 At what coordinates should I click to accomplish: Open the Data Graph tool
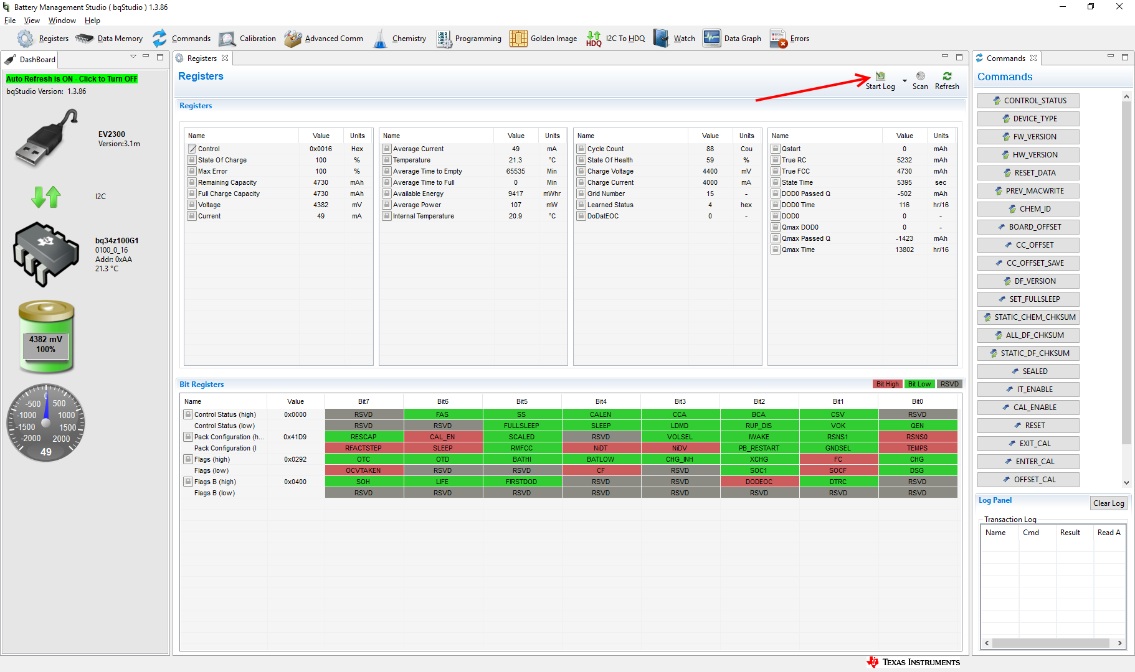(732, 39)
